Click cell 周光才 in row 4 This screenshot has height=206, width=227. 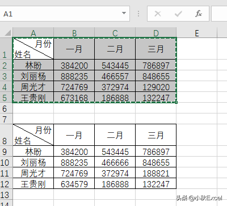pyautogui.click(x=33, y=86)
